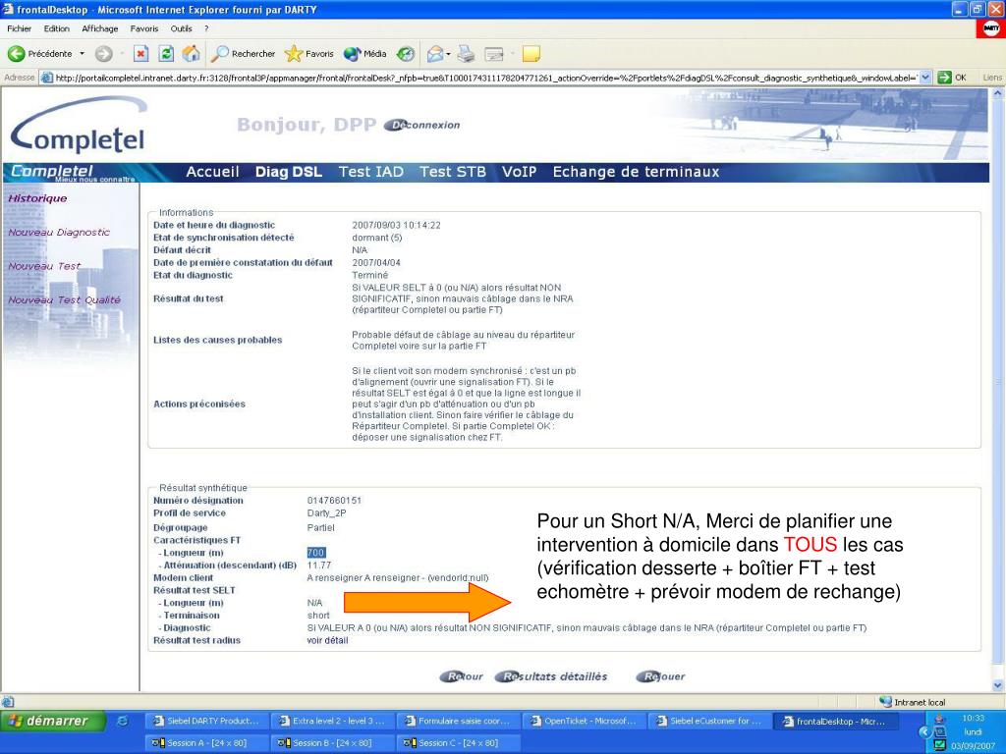Click the phone number 0147660151
The width and height of the screenshot is (1006, 754).
click(334, 501)
